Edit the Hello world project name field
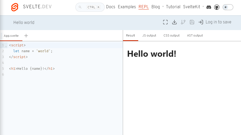 tap(24, 22)
